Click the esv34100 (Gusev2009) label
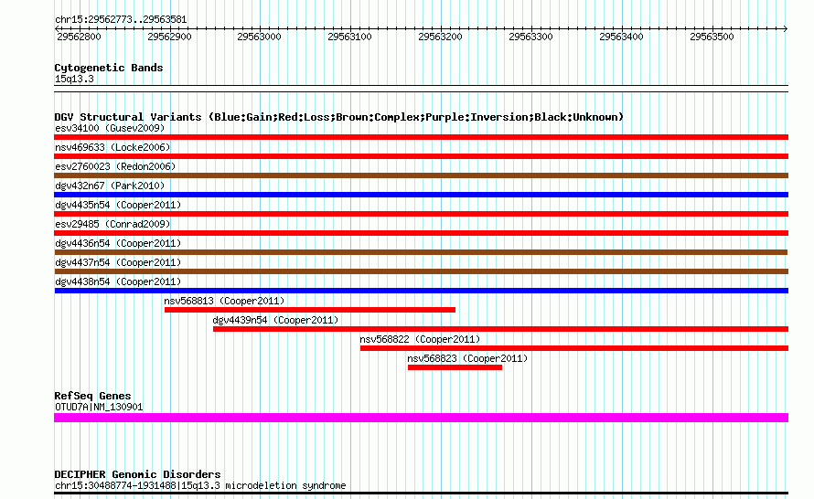Image resolution: width=814 pixels, height=499 pixels. pyautogui.click(x=110, y=128)
